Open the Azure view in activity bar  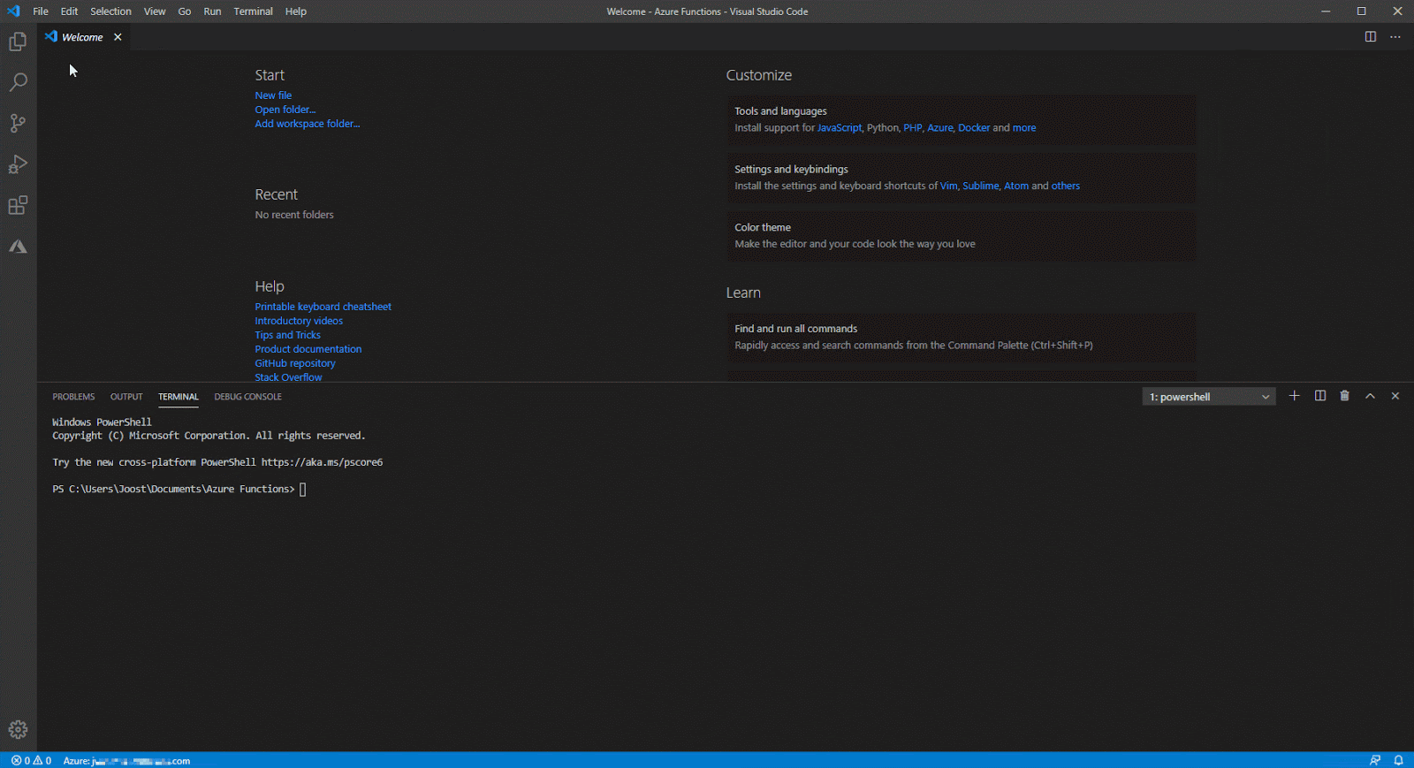pos(18,247)
